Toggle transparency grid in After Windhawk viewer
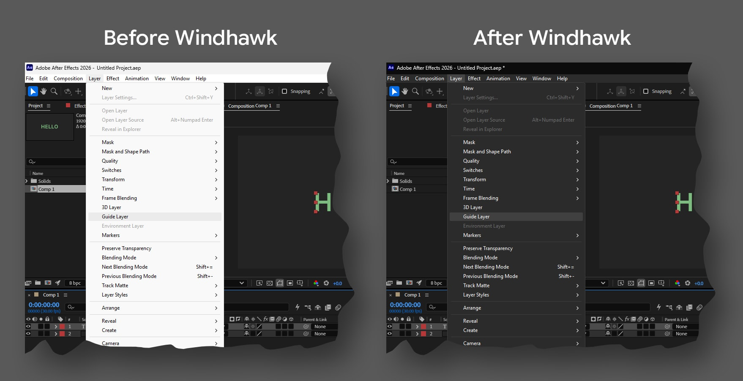 [x=631, y=283]
